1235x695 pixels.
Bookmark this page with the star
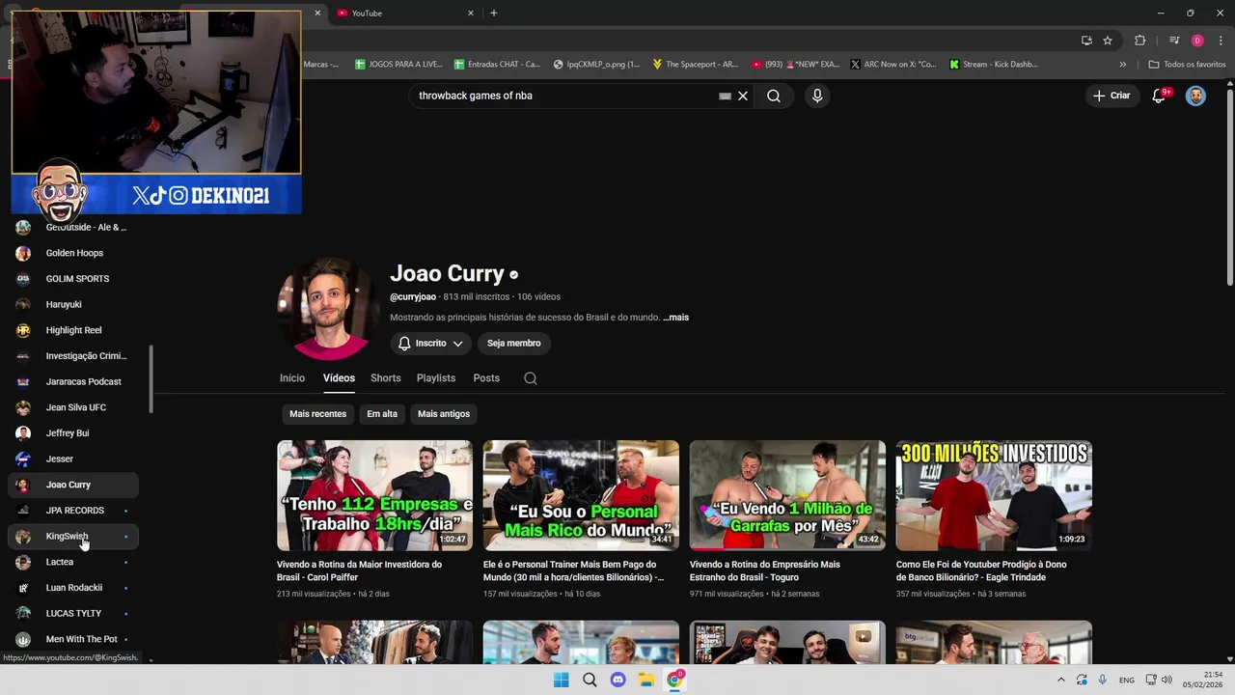click(x=1108, y=41)
